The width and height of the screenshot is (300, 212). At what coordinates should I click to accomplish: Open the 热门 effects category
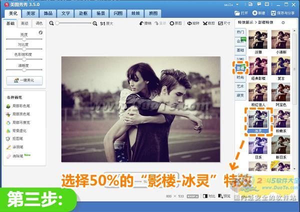click(240, 32)
